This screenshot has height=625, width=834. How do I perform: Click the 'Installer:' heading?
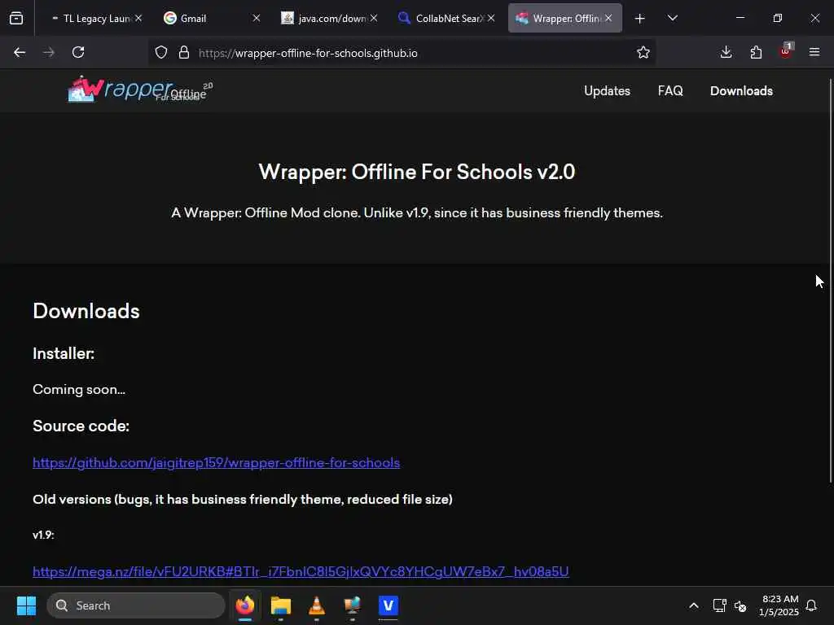[64, 353]
